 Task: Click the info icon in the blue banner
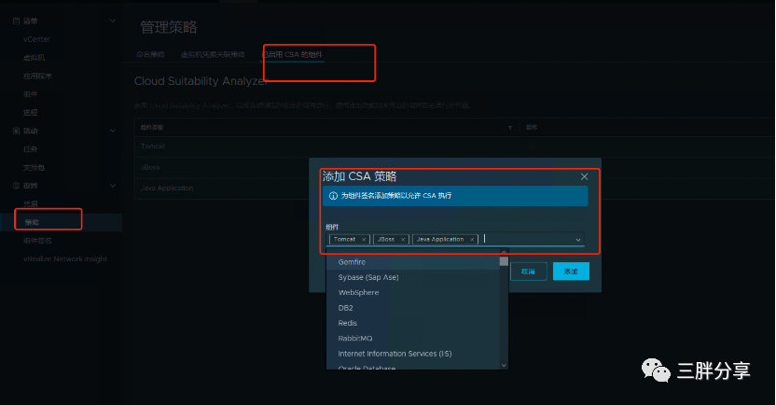pyautogui.click(x=333, y=196)
